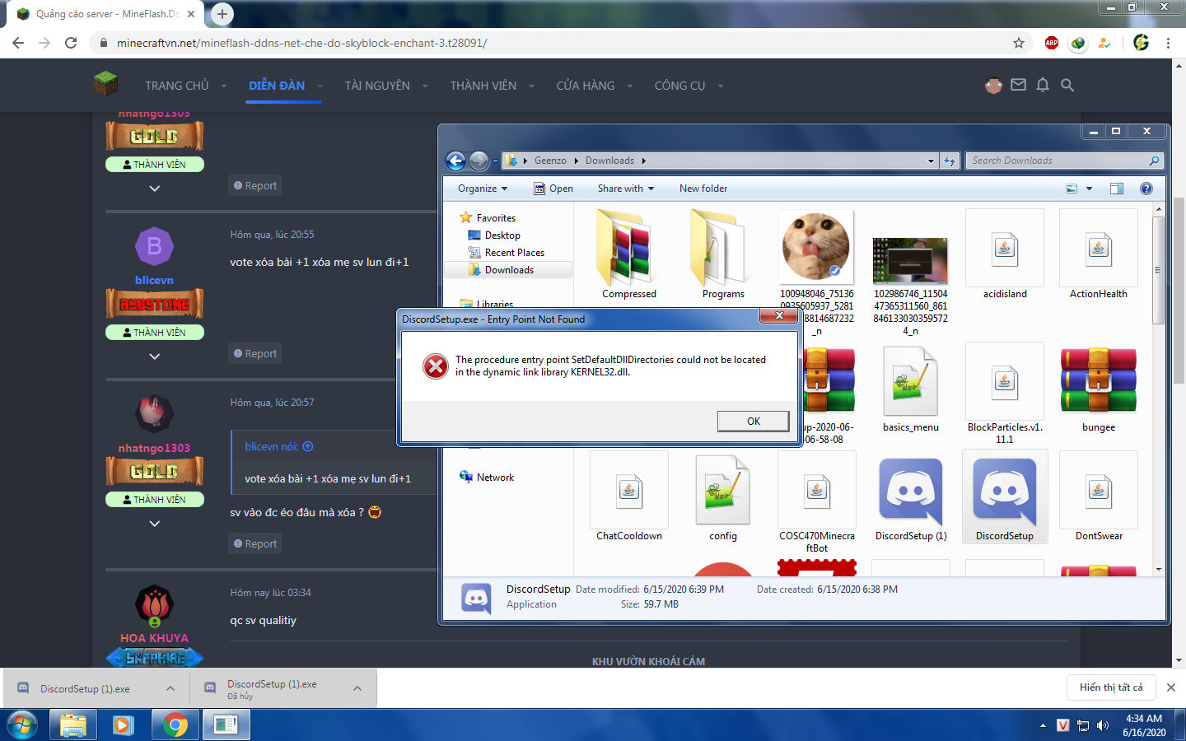Screen dimensions: 1186x741
Task: Show hidden system tray icons
Action: (1043, 725)
